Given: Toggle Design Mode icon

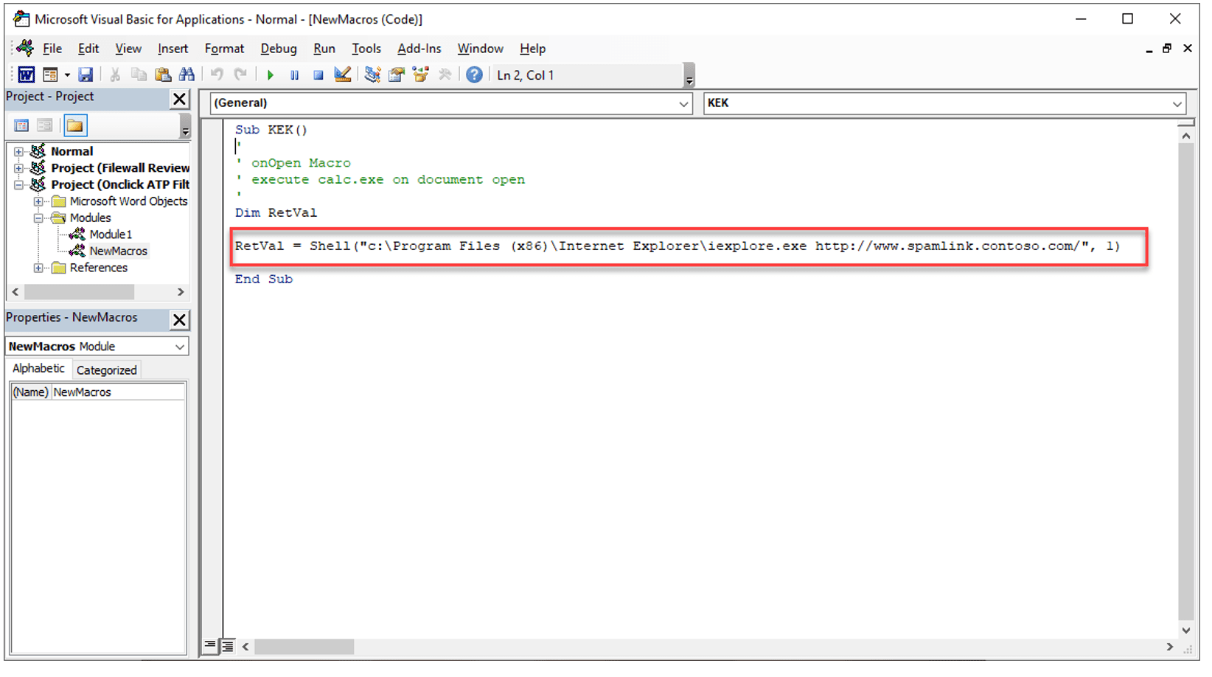Looking at the screenshot, I should coord(343,75).
